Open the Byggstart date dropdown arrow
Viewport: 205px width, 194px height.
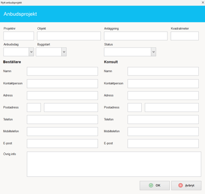click(x=64, y=52)
